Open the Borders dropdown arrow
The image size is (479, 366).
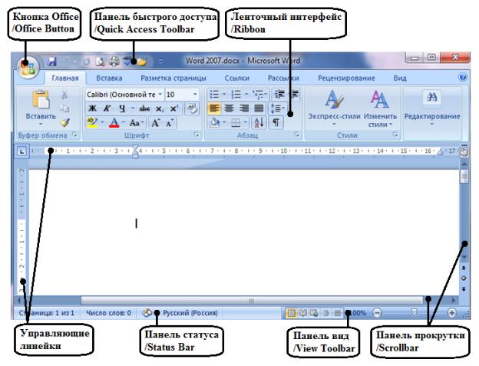pyautogui.click(x=246, y=123)
